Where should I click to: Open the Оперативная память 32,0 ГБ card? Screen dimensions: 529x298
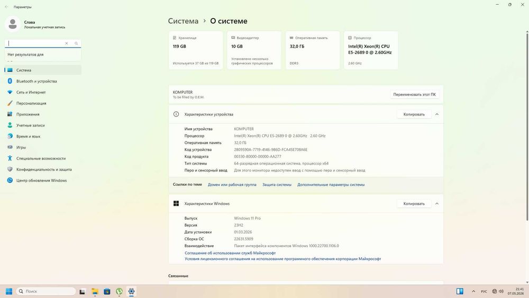pos(313,50)
